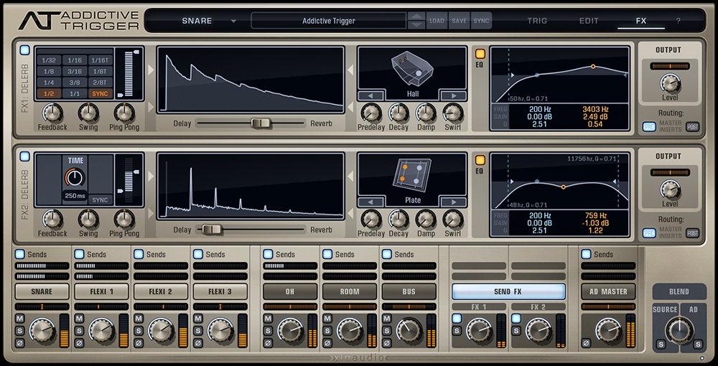The width and height of the screenshot is (718, 366).
Task: Set FX1 routing to POST
Action: tap(692, 127)
